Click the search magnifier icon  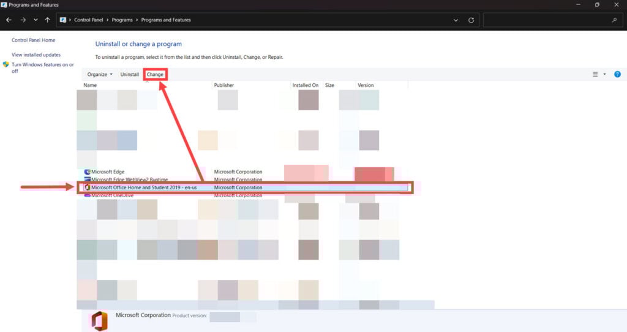615,20
